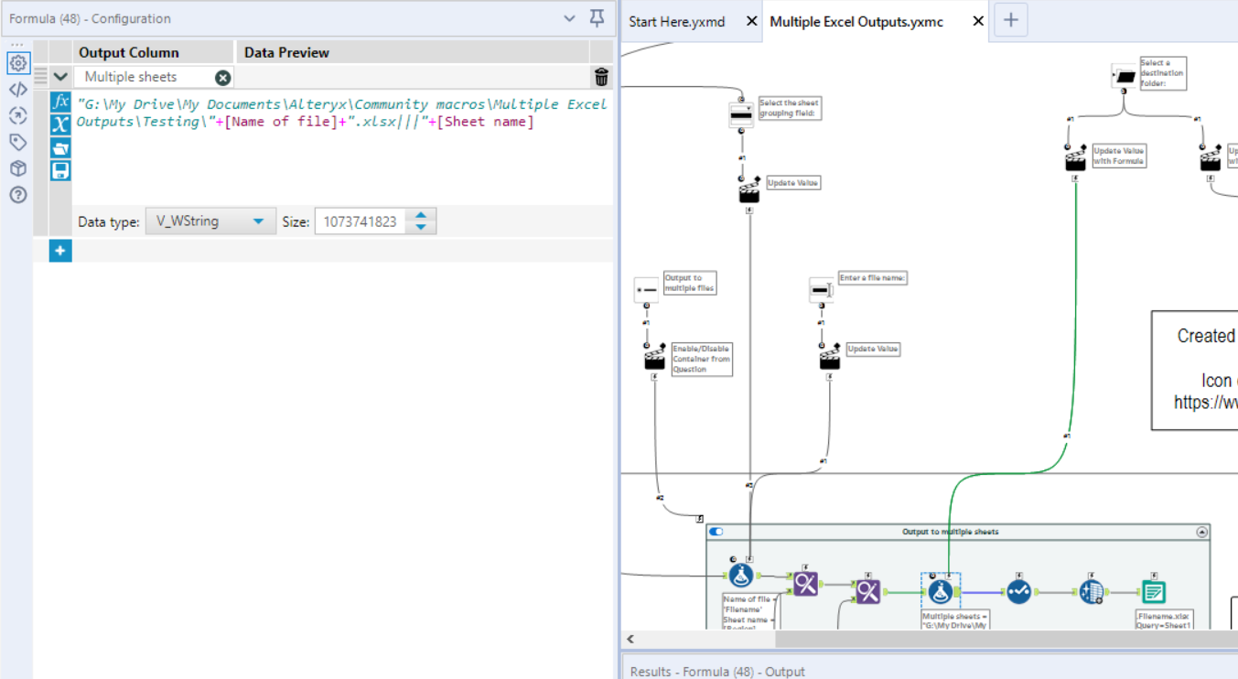This screenshot has width=1238, height=679.
Task: Click the Annotation tag icon in sidebar
Action: point(17,142)
